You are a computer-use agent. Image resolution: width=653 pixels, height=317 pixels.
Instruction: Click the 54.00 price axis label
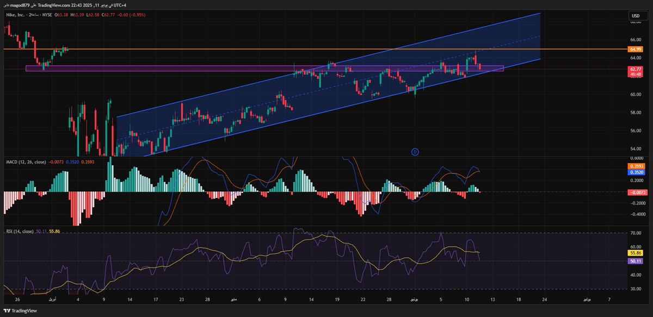(x=635, y=148)
